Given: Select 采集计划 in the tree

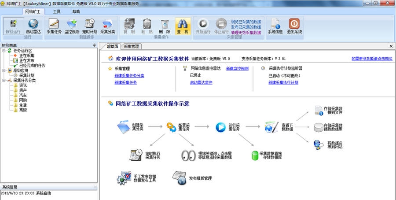Looking at the screenshot, I should tap(27, 75).
